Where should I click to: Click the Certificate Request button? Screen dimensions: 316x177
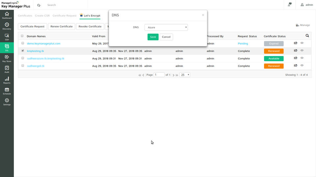33,27
